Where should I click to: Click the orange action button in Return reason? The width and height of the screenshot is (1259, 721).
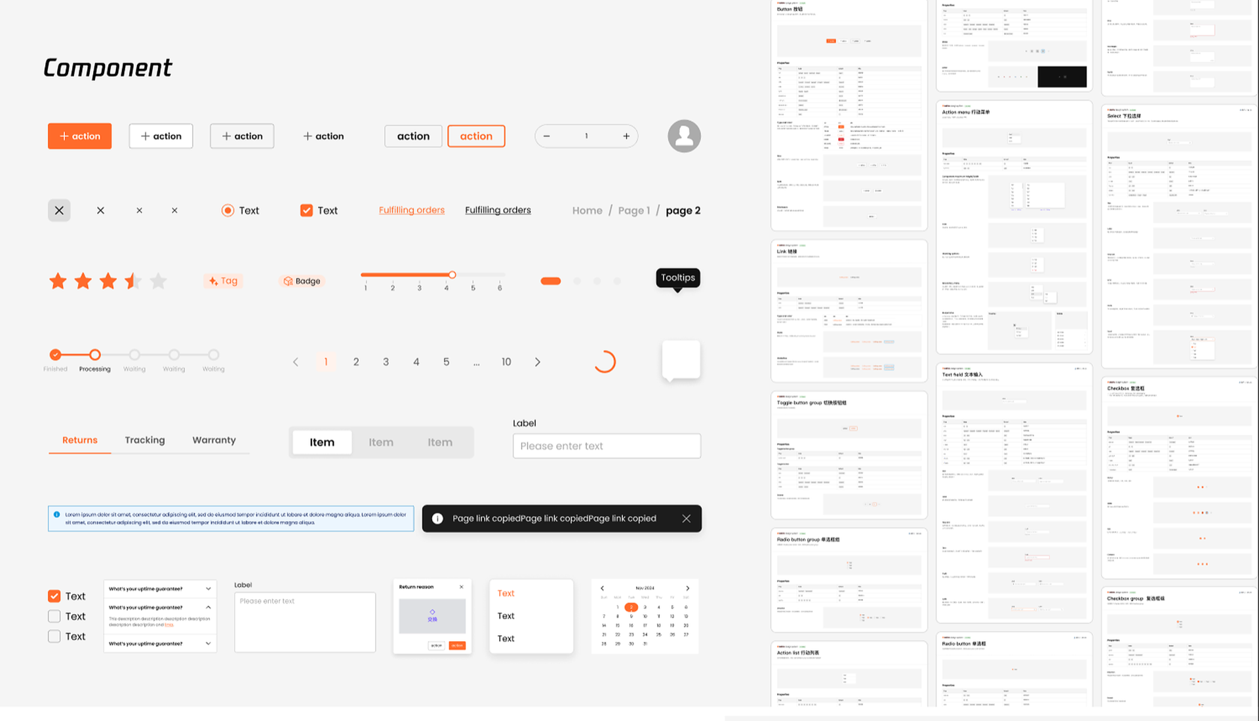(457, 646)
